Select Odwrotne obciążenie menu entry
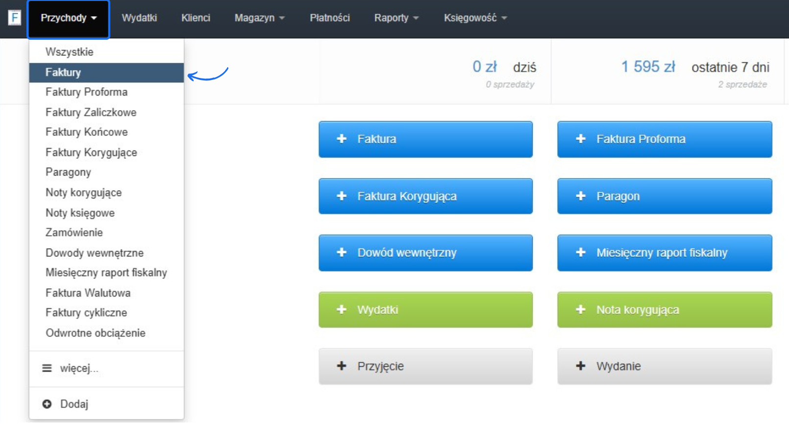789x427 pixels. [x=106, y=333]
